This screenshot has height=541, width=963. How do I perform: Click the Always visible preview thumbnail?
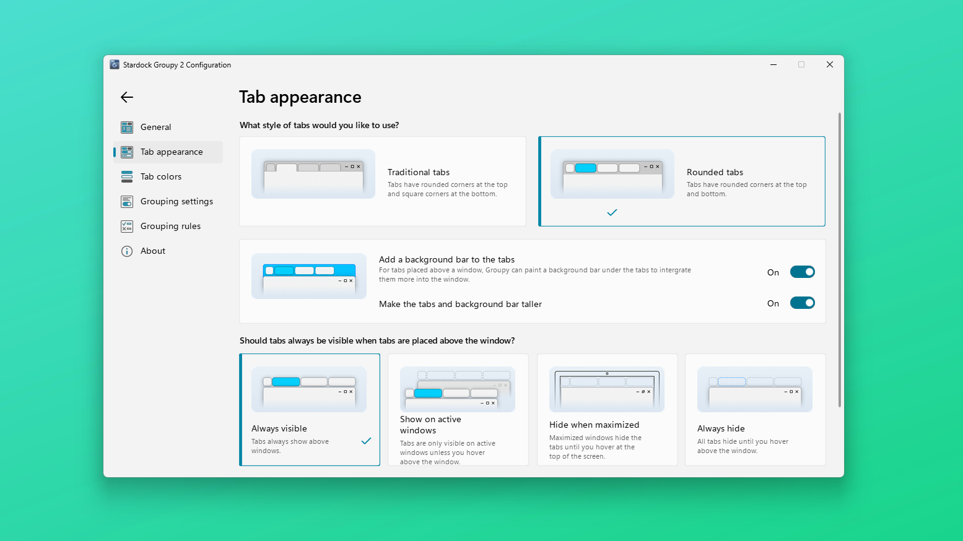tap(309, 389)
